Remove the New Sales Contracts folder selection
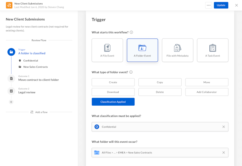Image resolution: width=242 pixels, height=166 pixels. pos(224,152)
